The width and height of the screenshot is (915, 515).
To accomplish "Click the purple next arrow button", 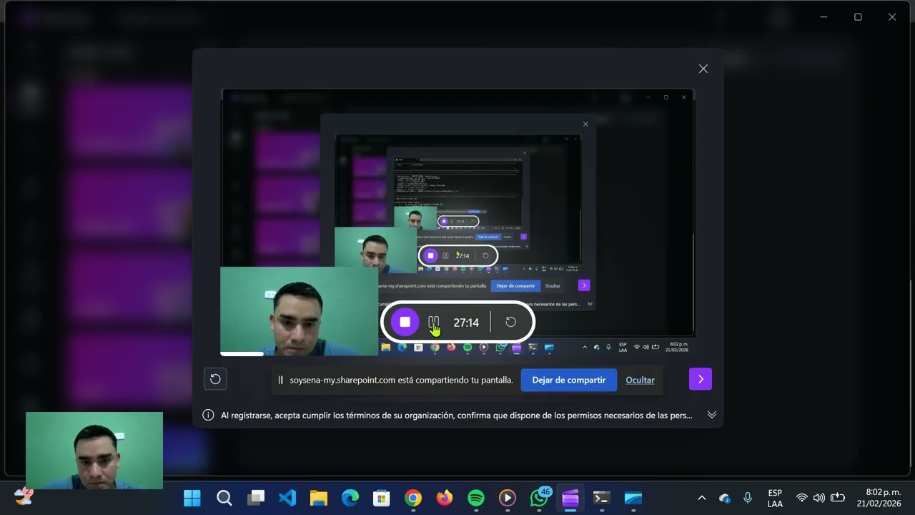I will 701,379.
